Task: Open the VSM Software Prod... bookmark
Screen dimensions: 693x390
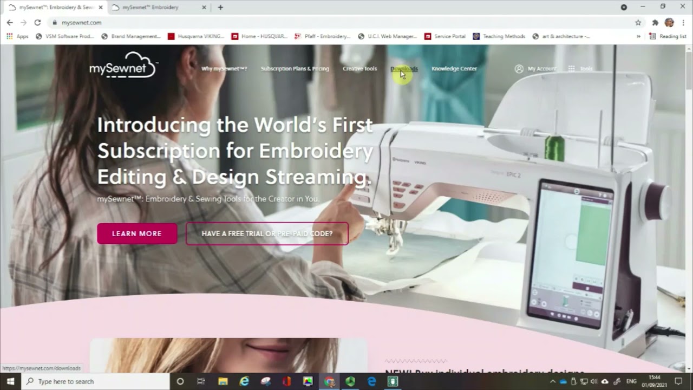Action: tap(64, 36)
